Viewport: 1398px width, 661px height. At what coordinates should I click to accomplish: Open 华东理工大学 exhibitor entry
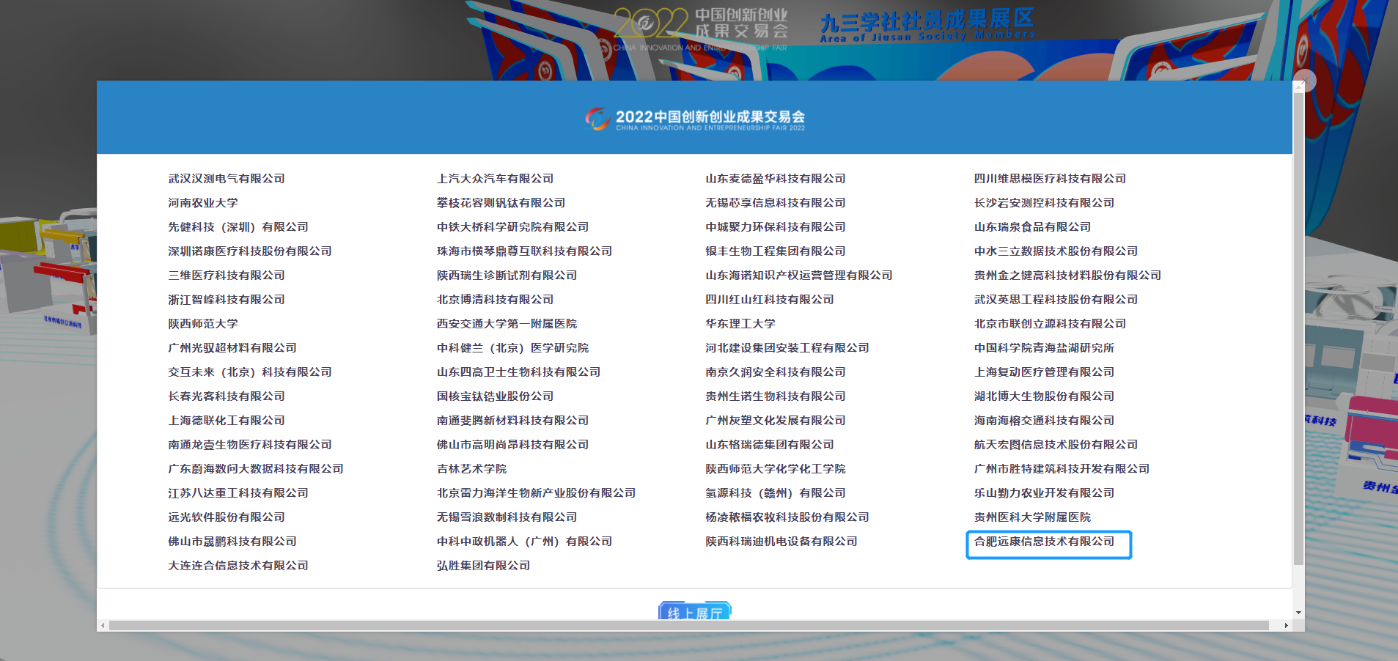click(x=740, y=324)
